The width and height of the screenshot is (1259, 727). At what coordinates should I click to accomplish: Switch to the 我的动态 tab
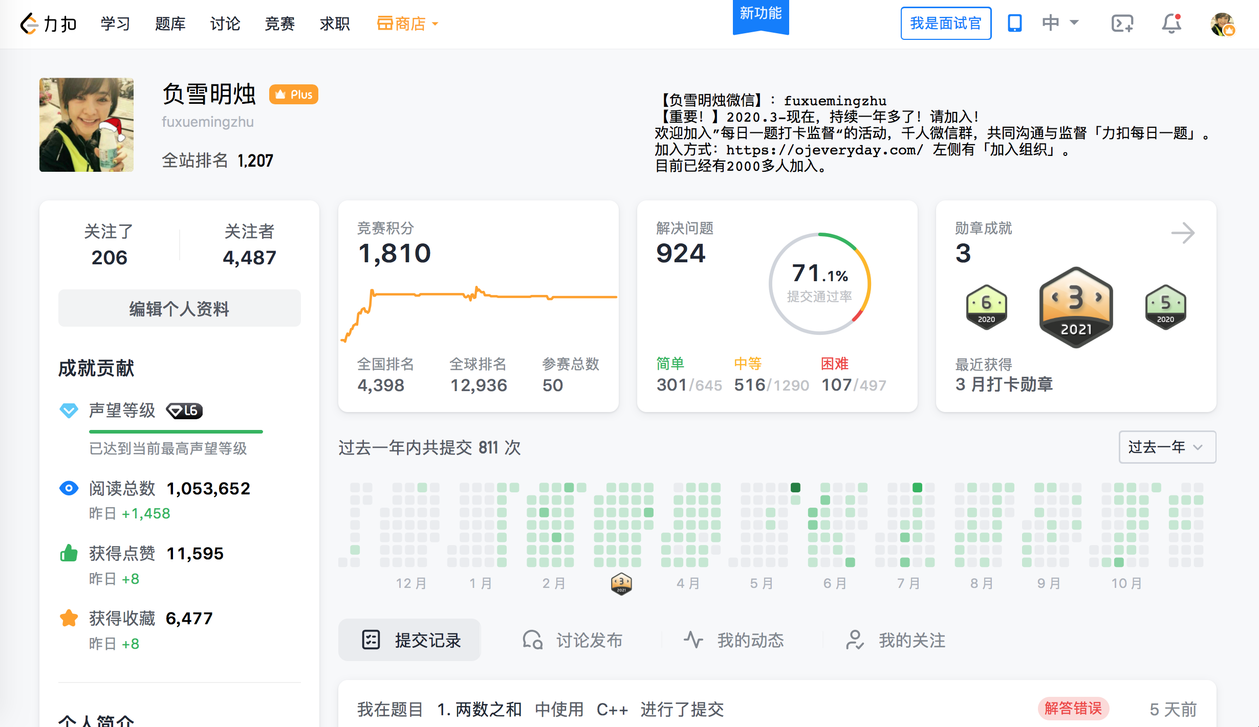pyautogui.click(x=734, y=640)
